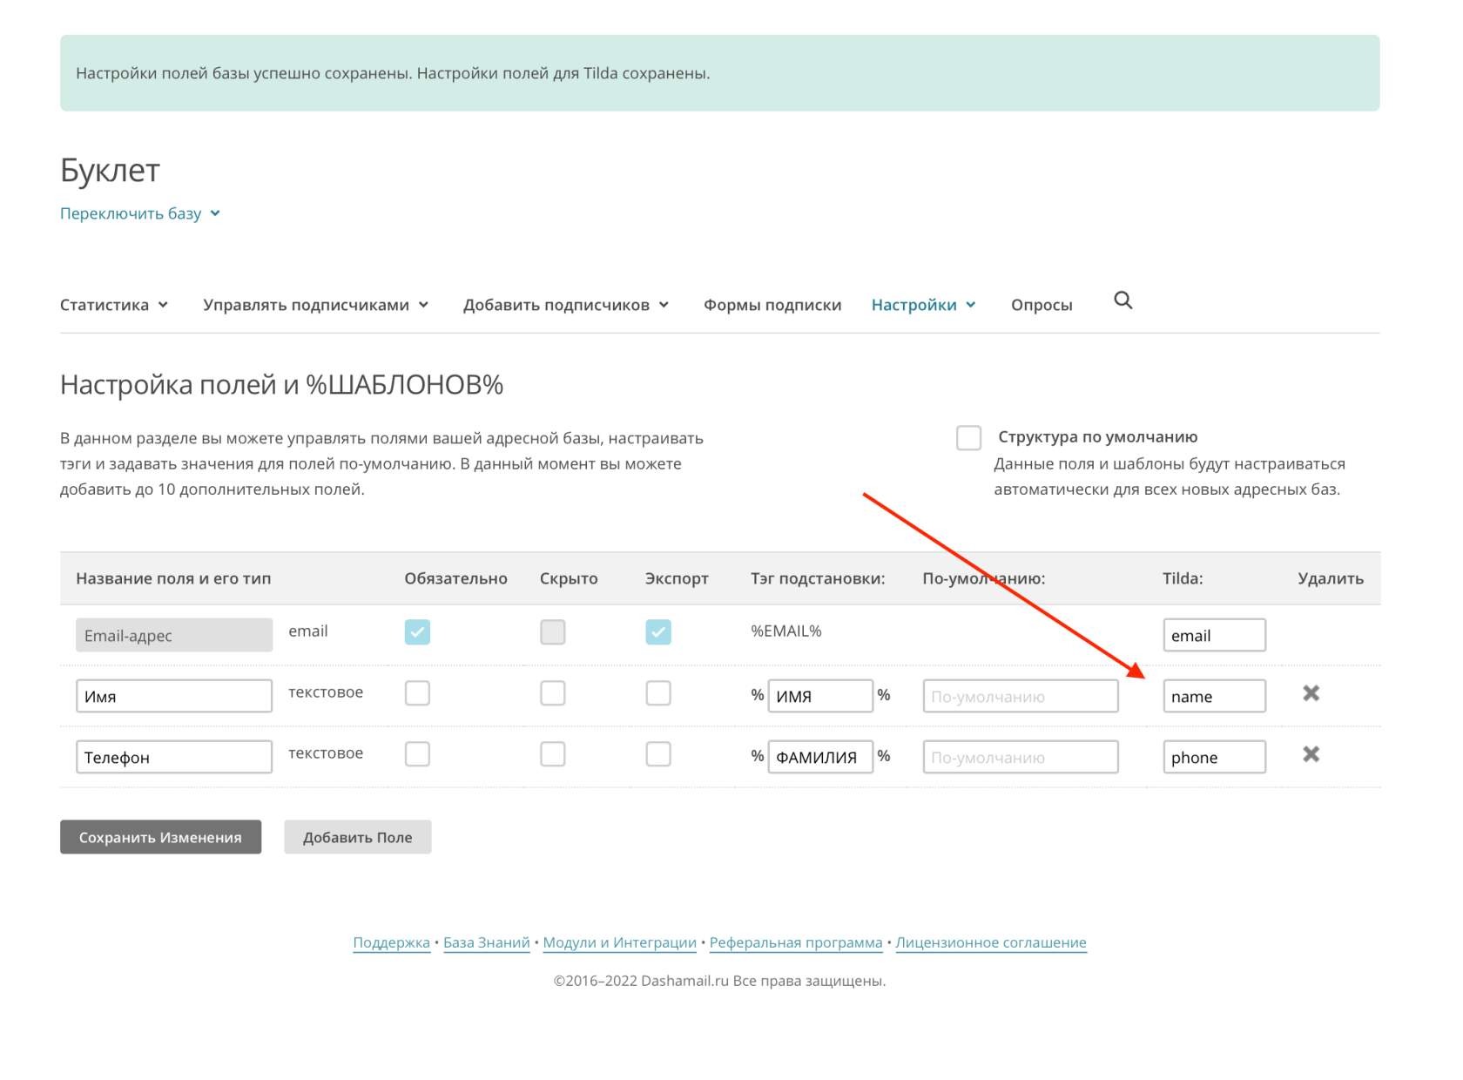Delete the Телефон field row
Viewport: 1463px width, 1080px height.
[1311, 754]
